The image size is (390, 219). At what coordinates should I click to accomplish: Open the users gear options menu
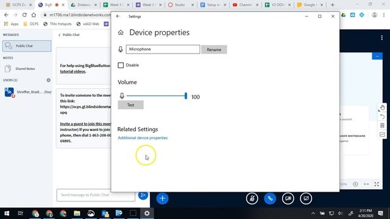coord(49,80)
